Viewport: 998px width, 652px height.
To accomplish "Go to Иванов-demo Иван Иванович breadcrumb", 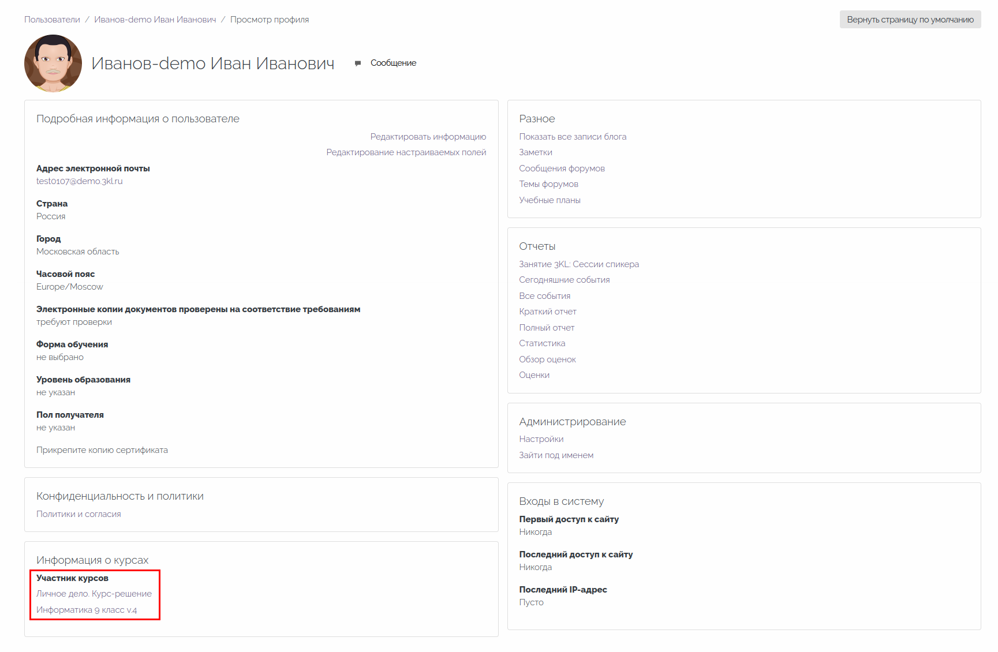I will click(155, 20).
